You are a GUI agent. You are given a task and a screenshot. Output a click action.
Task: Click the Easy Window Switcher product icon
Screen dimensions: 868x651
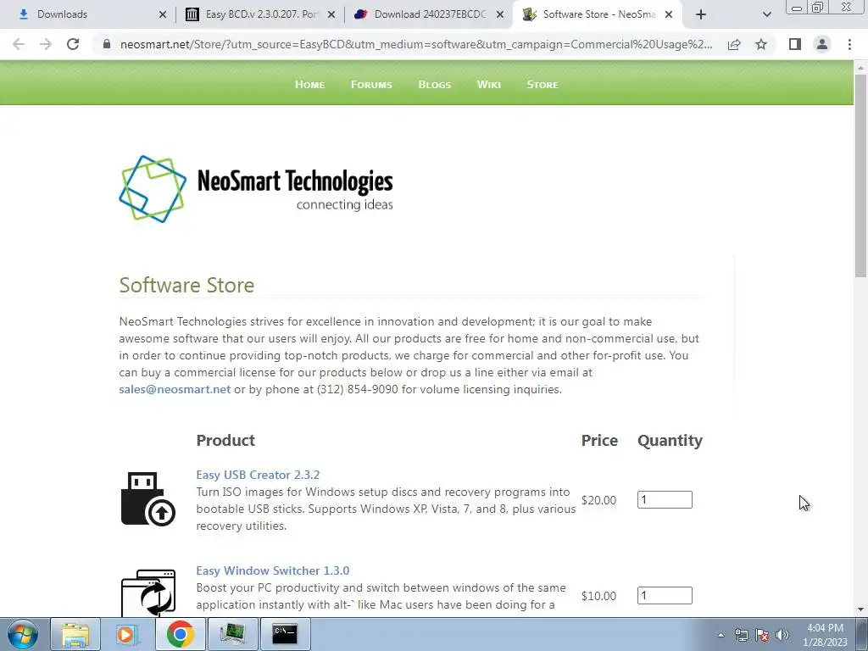pos(147,593)
